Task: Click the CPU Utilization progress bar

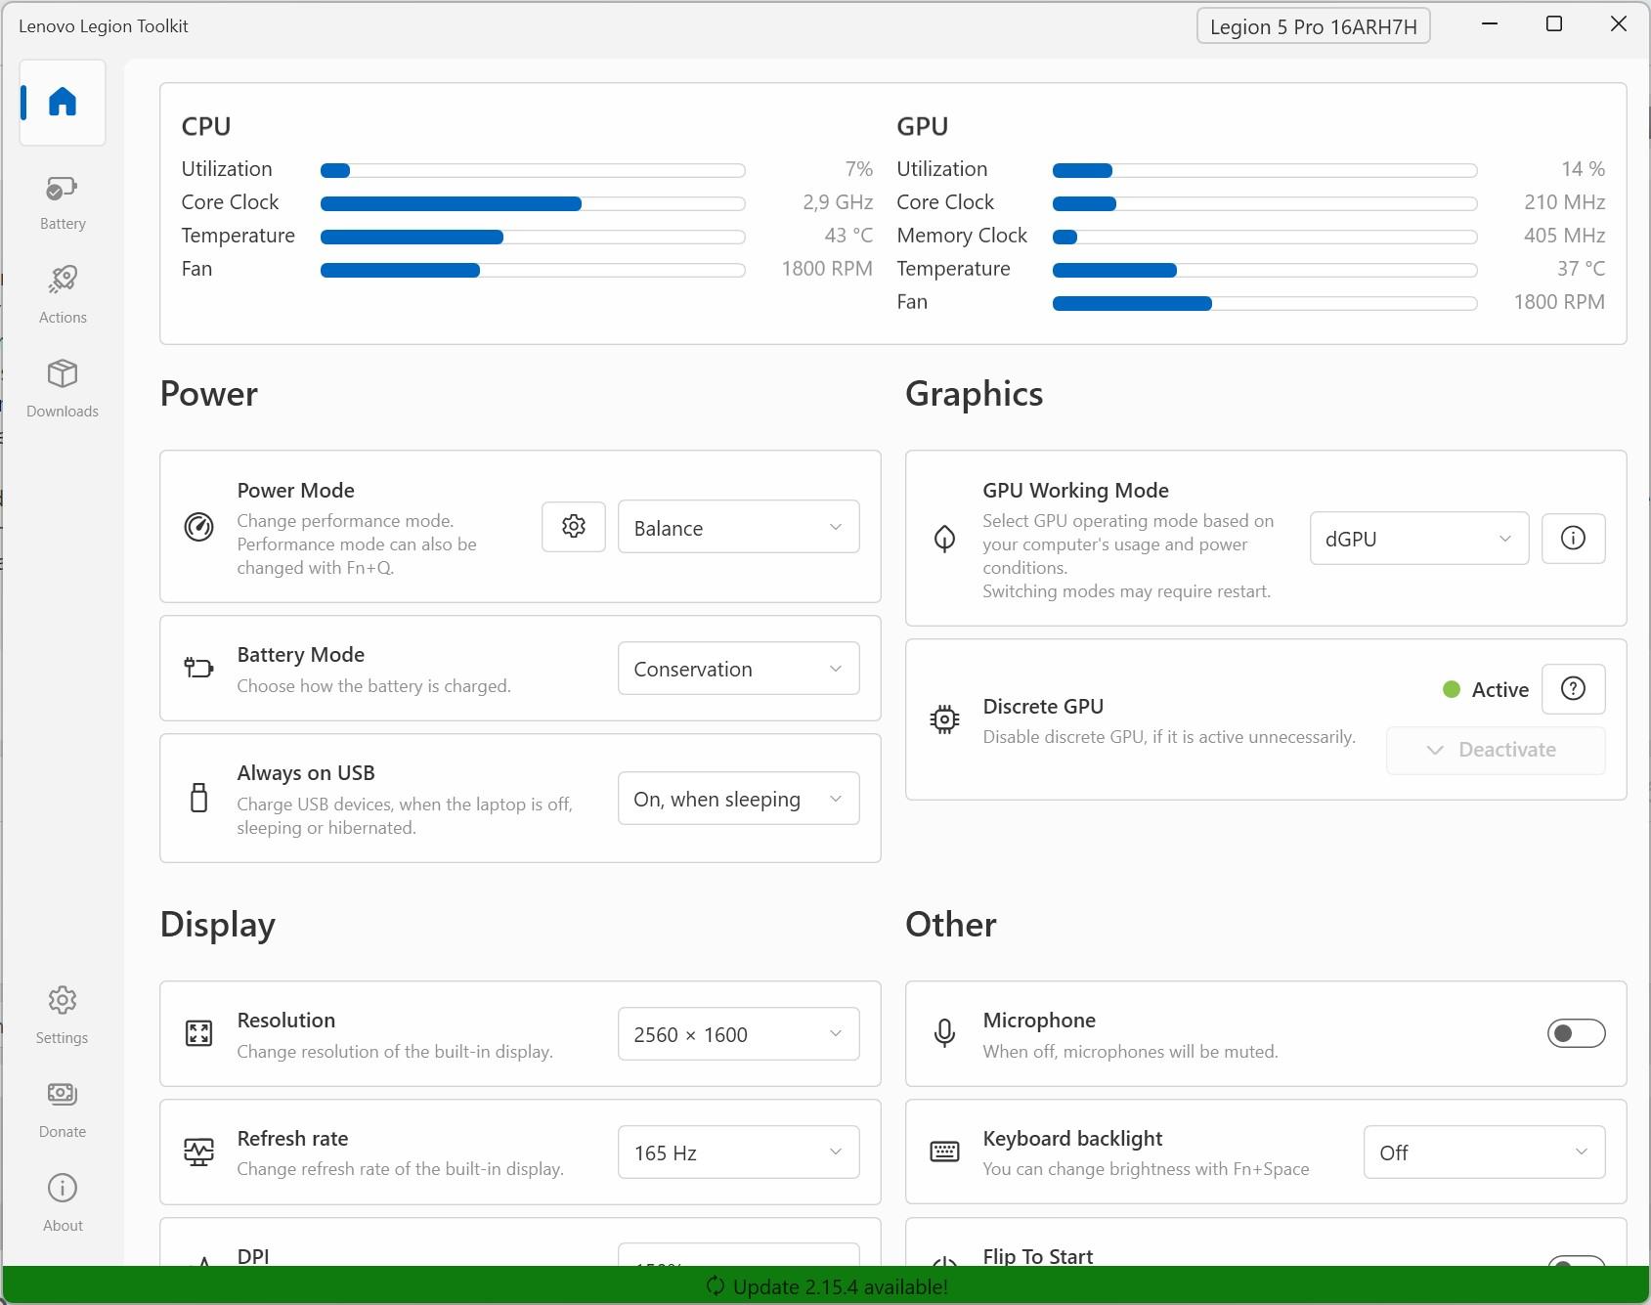Action: click(533, 170)
